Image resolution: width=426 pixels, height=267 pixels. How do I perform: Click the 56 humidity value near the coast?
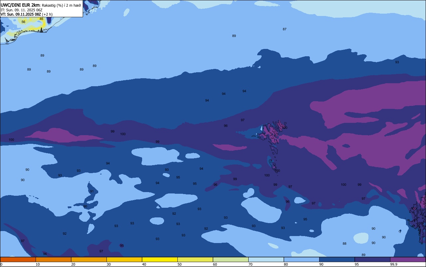23,22
